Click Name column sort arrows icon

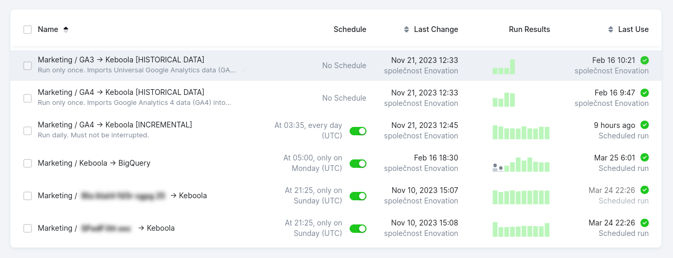pyautogui.click(x=66, y=29)
